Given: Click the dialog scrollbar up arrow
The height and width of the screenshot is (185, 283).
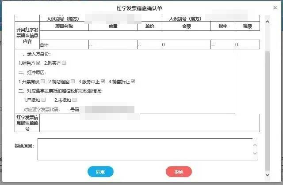Looking at the screenshot, I should (268, 22).
